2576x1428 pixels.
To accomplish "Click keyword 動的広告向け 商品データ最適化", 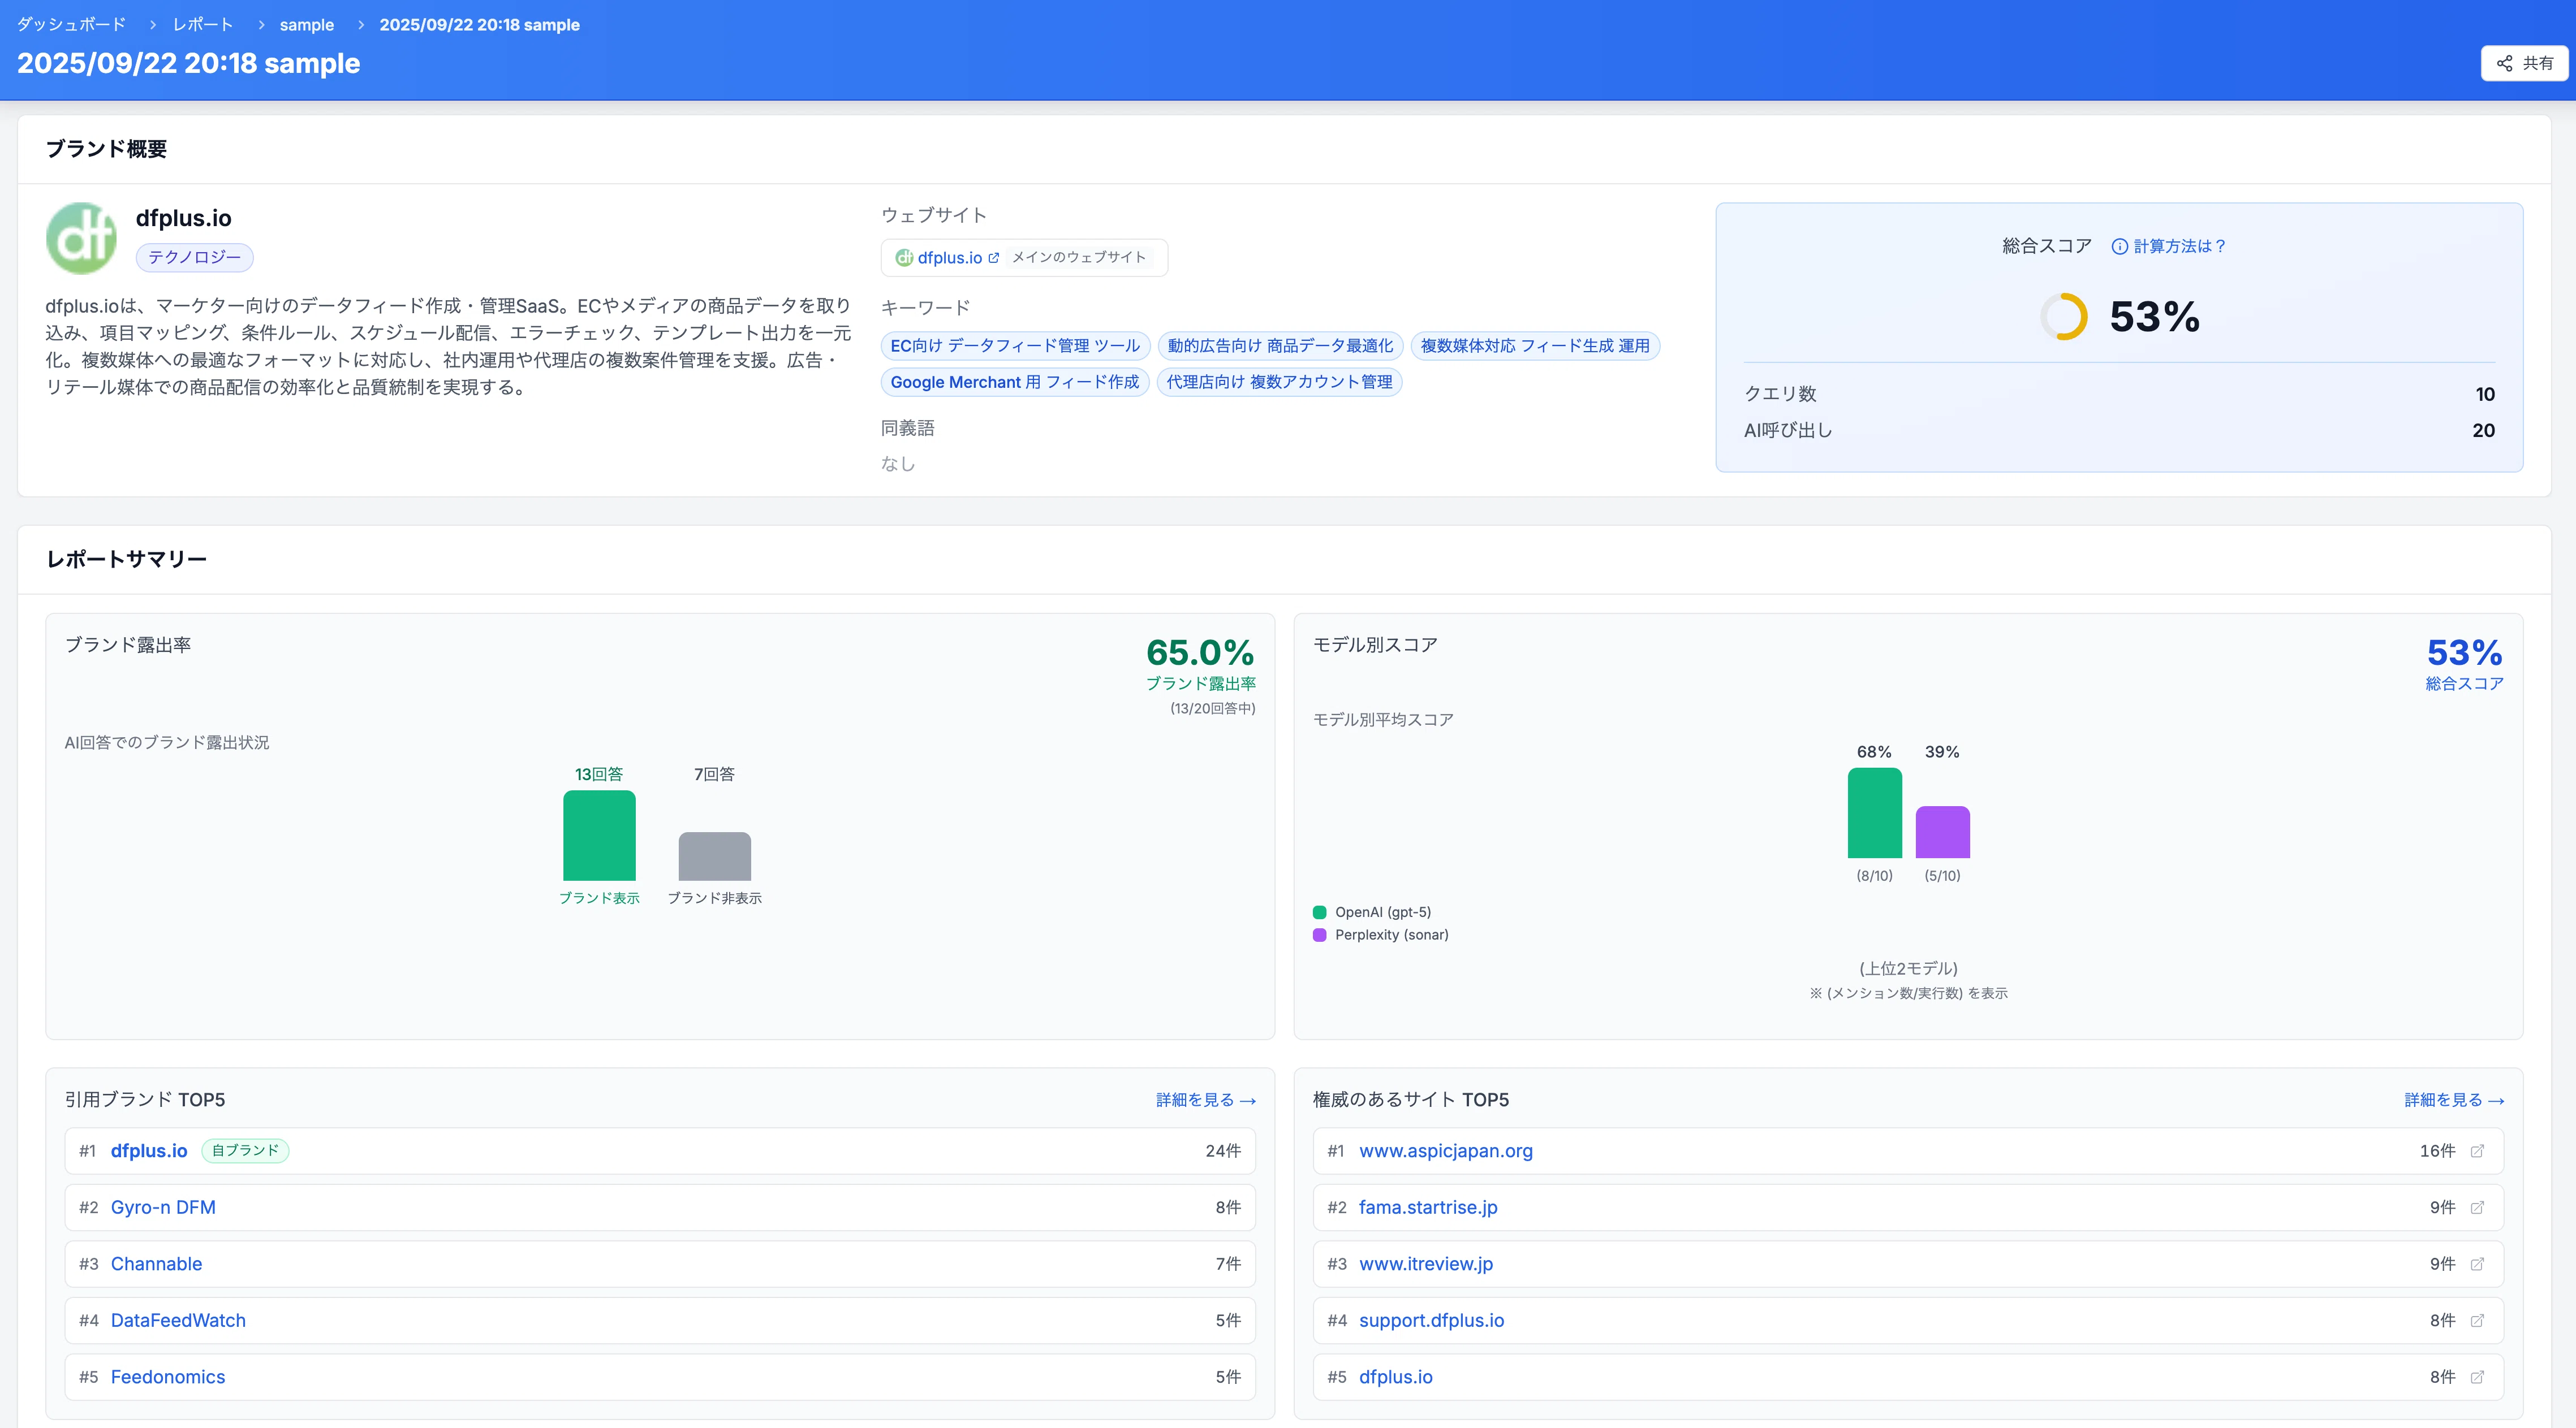I will [1280, 346].
